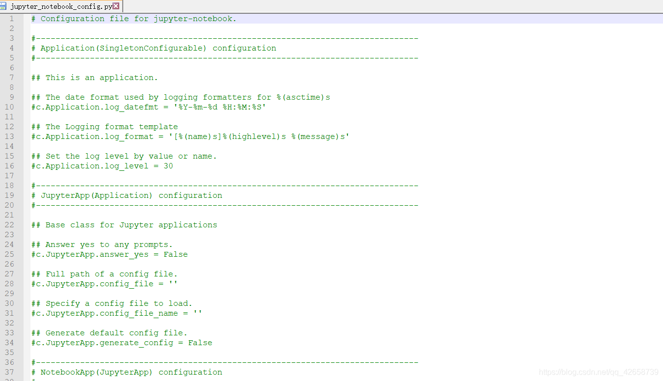Click '## Answer yes to any prompts.' comment

coord(102,245)
